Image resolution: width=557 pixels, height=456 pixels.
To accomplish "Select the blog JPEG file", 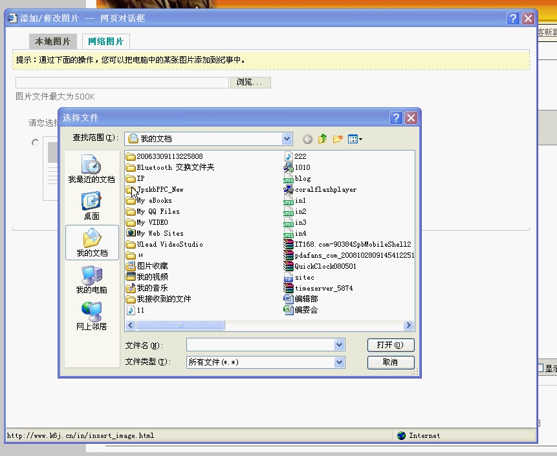I will point(298,179).
